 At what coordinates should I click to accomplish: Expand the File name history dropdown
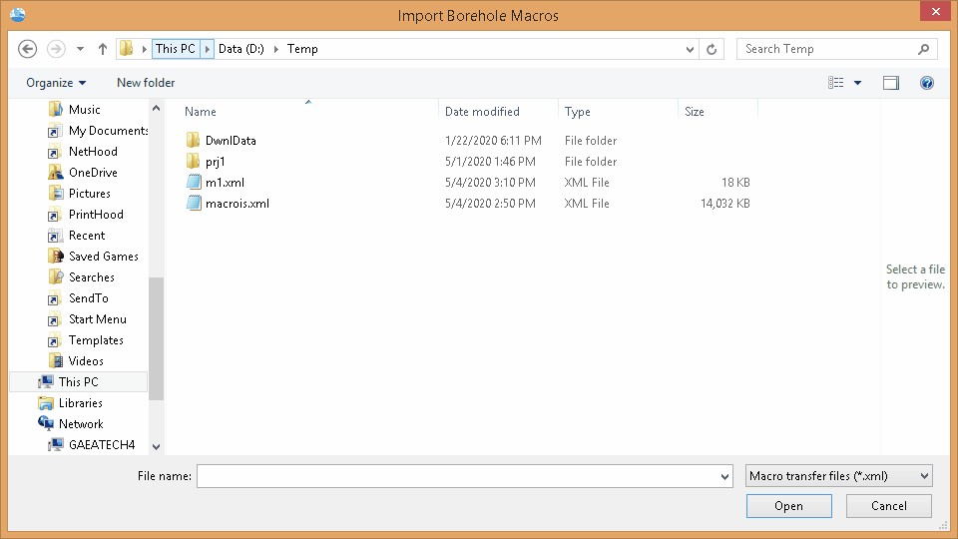[724, 477]
